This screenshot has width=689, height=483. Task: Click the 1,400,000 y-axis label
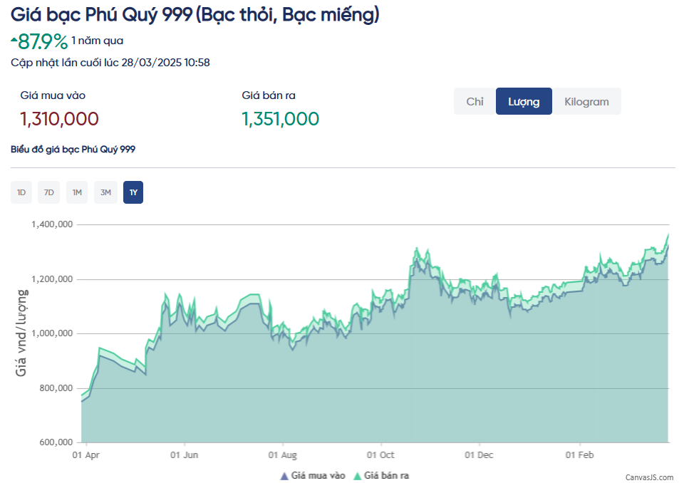pyautogui.click(x=52, y=224)
